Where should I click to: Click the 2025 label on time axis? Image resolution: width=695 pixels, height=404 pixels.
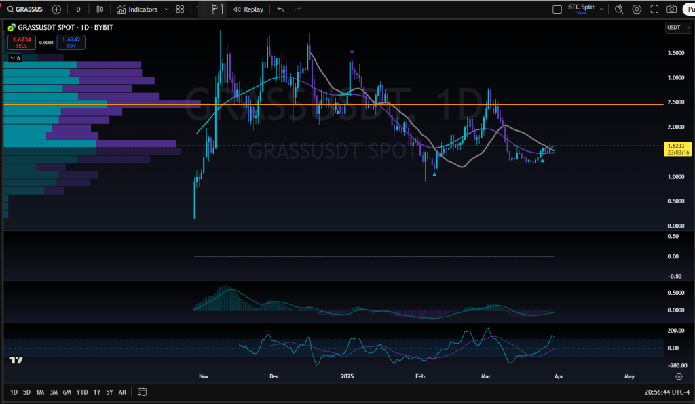pyautogui.click(x=347, y=376)
